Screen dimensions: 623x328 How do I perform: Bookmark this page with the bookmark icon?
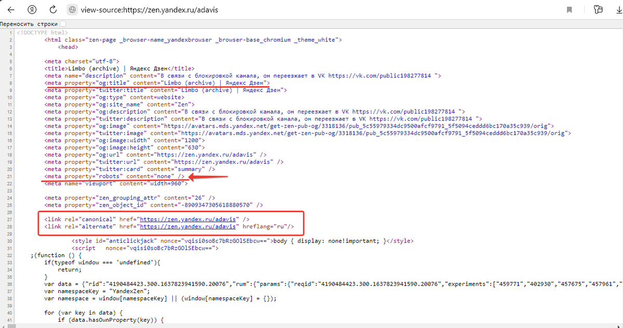click(570, 9)
